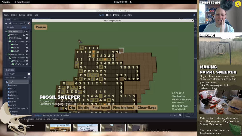Open the Debugger bottom panel tab

pos(47,115)
